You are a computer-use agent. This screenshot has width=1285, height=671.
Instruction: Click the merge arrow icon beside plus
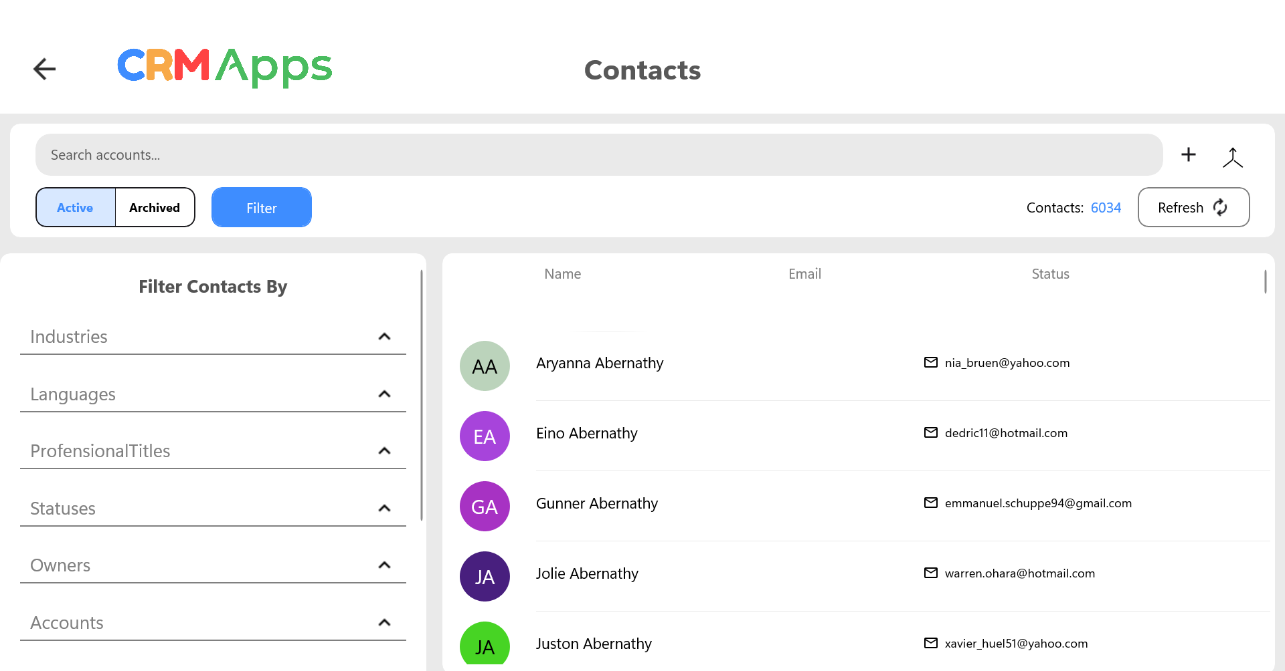(x=1232, y=158)
